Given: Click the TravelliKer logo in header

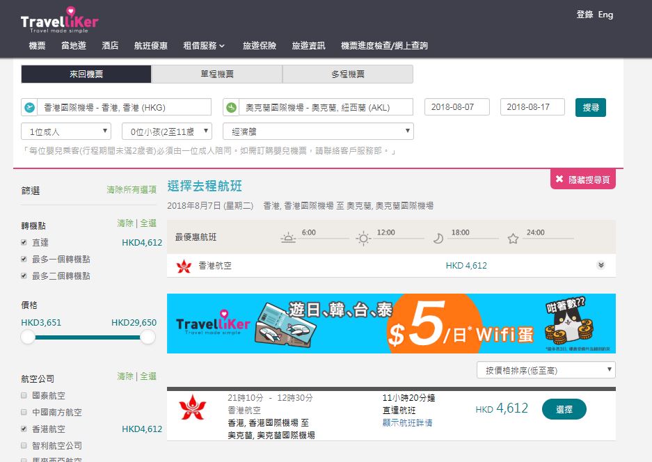Looking at the screenshot, I should pyautogui.click(x=59, y=20).
